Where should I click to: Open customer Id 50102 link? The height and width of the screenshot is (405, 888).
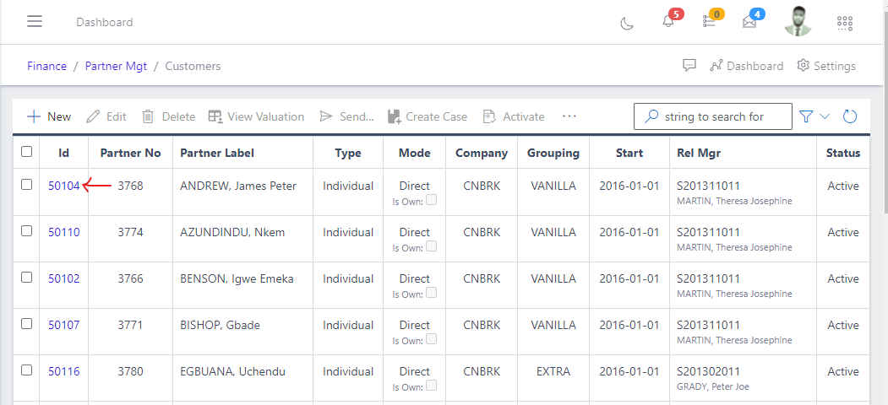[x=64, y=278]
